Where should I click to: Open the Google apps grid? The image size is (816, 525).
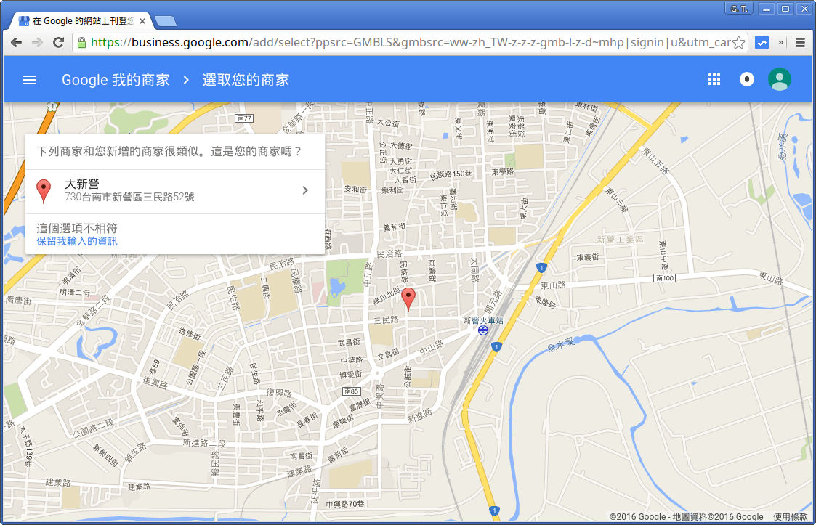pos(714,79)
